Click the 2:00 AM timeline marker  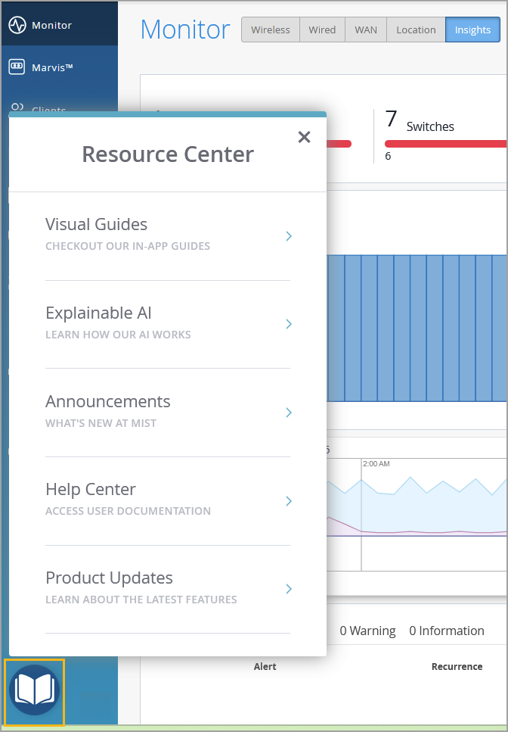376,463
